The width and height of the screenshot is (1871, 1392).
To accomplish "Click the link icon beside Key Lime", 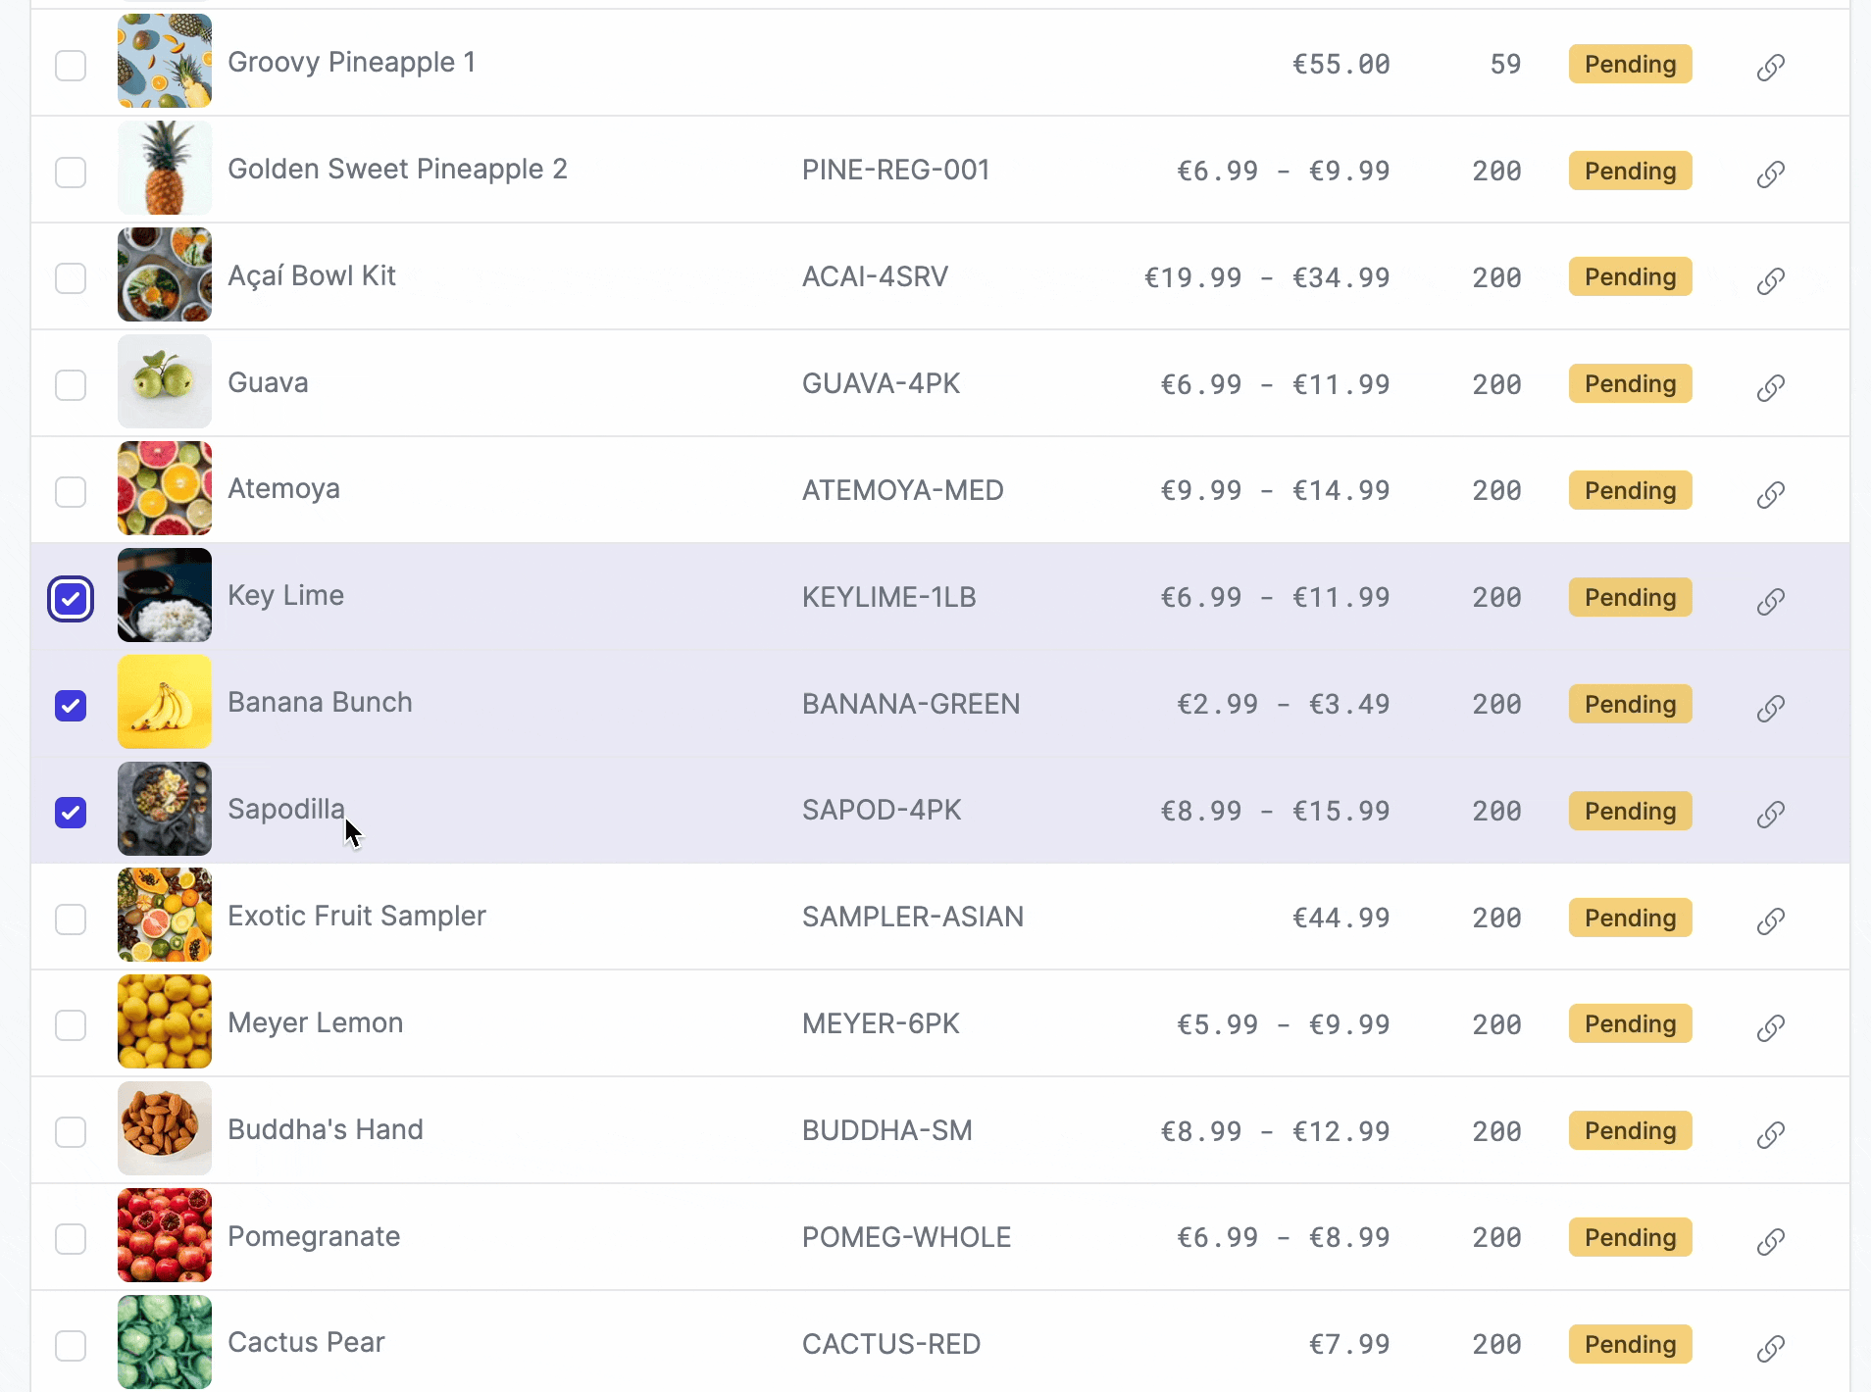I will (1770, 601).
